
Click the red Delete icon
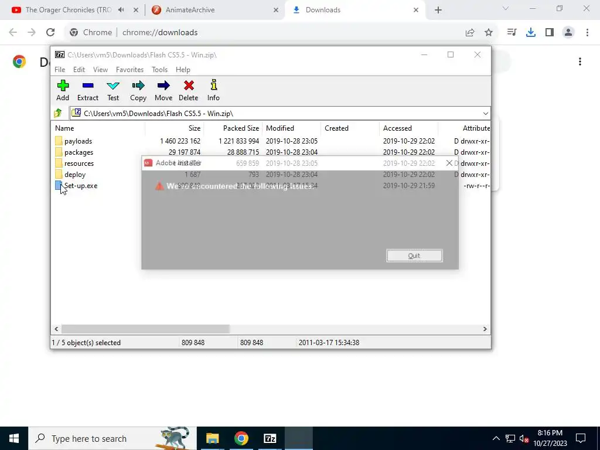[x=189, y=86]
